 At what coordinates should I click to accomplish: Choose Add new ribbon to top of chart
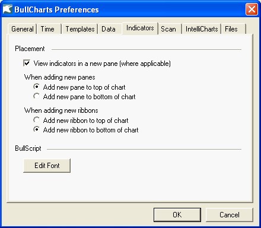(x=36, y=120)
